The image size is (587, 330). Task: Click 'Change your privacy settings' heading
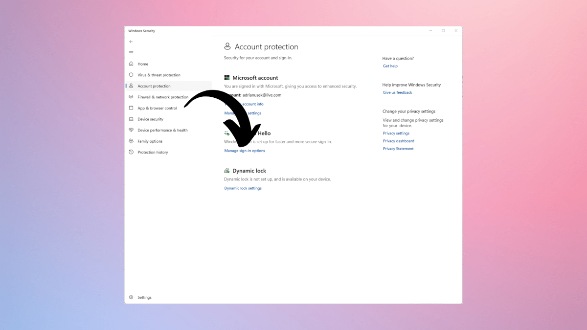409,111
